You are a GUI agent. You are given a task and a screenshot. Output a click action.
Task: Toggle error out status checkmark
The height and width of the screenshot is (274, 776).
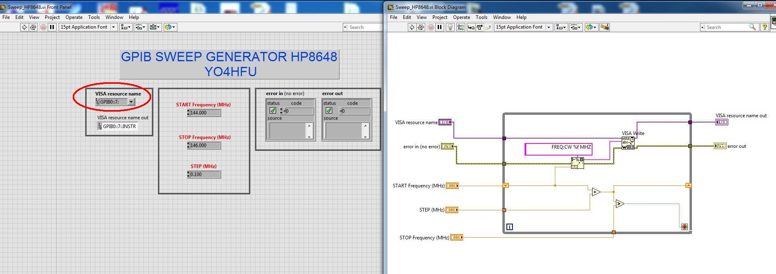[x=329, y=110]
